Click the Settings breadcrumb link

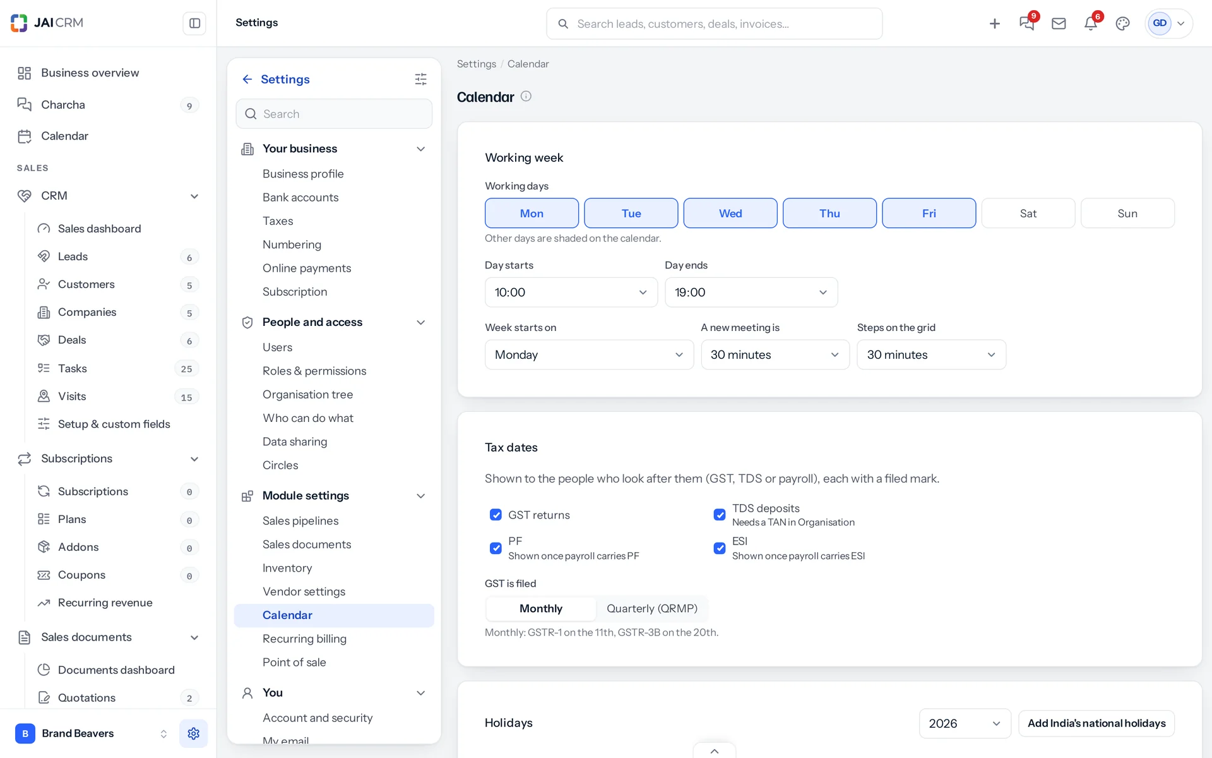[476, 64]
